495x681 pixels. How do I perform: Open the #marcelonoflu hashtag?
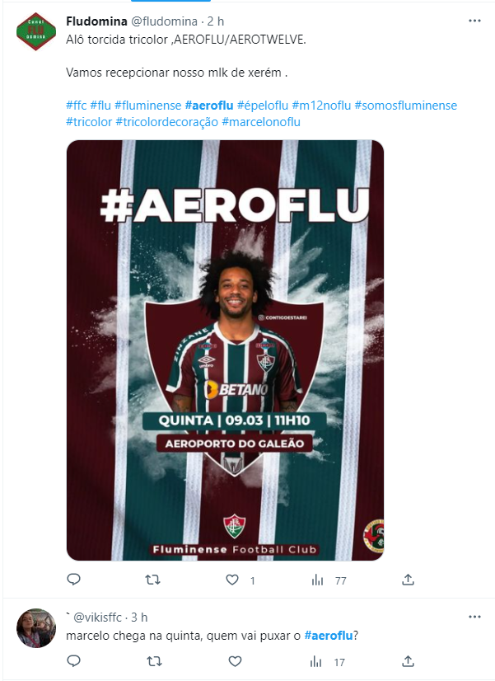click(261, 122)
